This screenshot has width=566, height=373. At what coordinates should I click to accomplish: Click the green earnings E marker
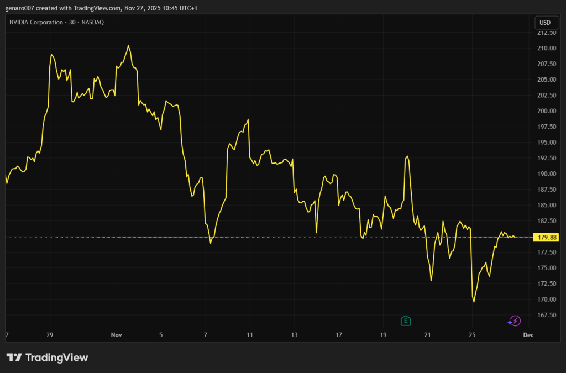406,321
